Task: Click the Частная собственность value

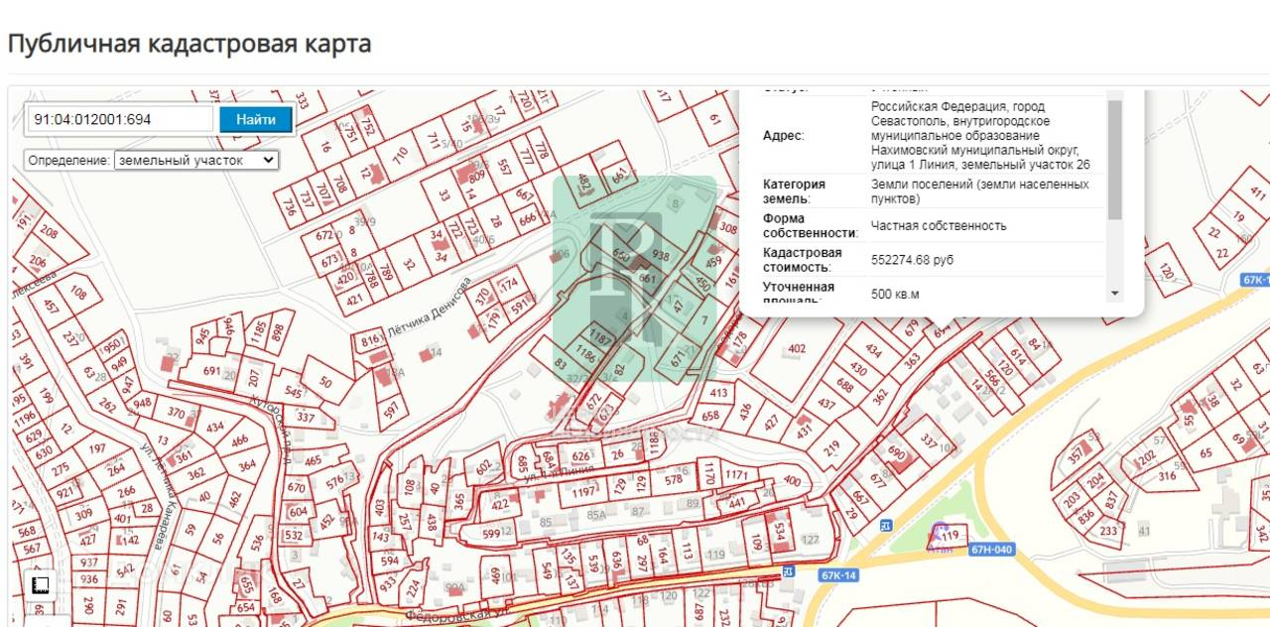Action: (x=939, y=226)
